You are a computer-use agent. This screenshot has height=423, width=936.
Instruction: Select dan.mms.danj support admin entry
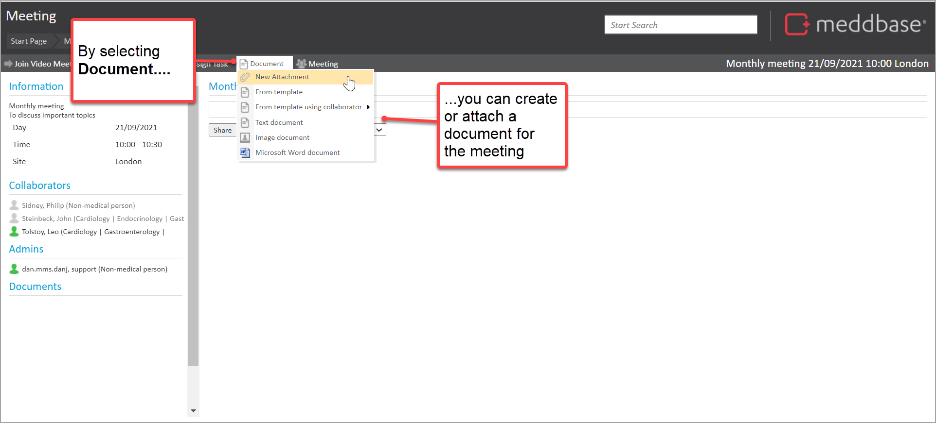point(94,269)
